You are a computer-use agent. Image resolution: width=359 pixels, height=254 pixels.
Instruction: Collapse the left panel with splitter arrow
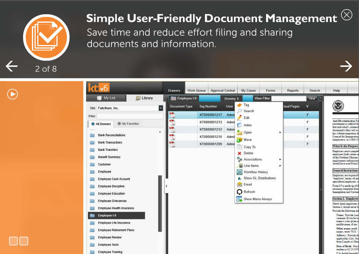(x=166, y=186)
